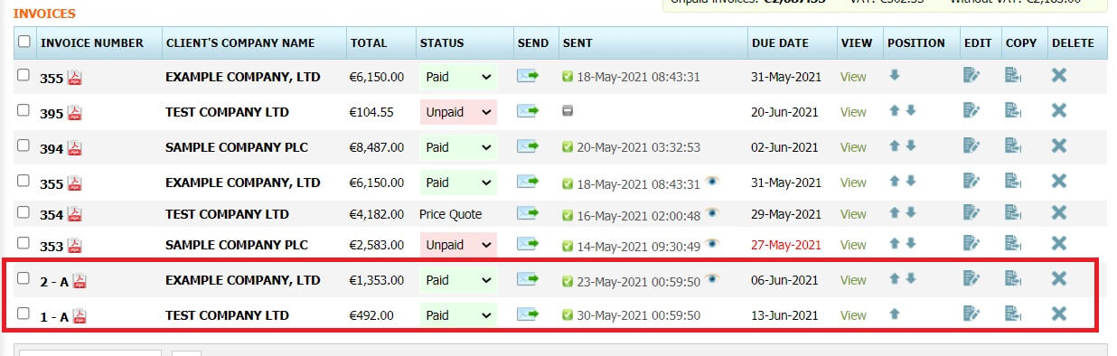Screen dimensions: 1117x356
Task: Move invoice 1 - A up one position
Action: 895,314
